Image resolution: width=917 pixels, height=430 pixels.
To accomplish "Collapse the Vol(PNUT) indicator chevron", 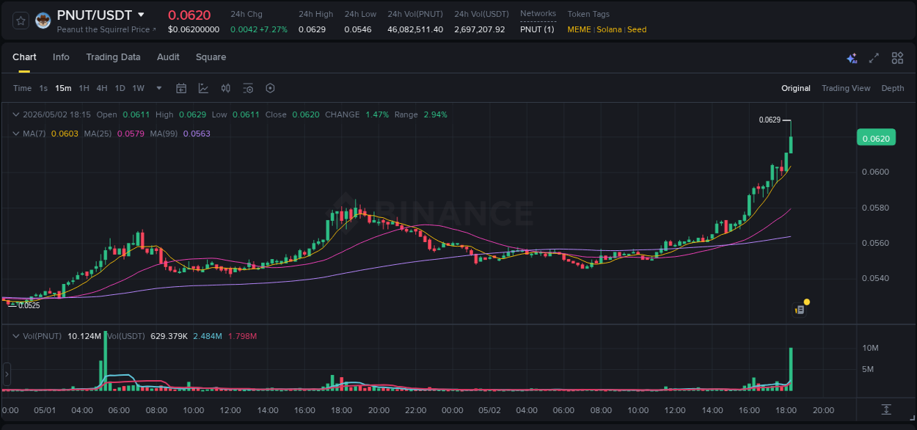I will click(x=16, y=336).
